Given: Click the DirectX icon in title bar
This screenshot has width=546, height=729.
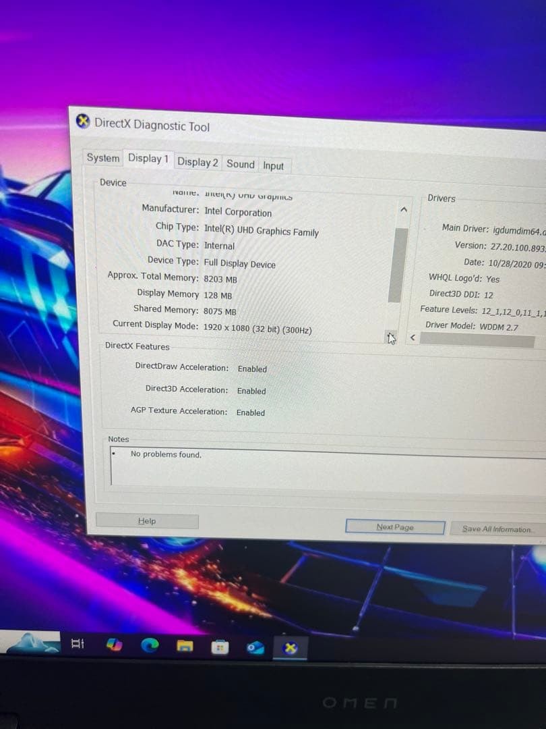Looking at the screenshot, I should coord(83,122).
